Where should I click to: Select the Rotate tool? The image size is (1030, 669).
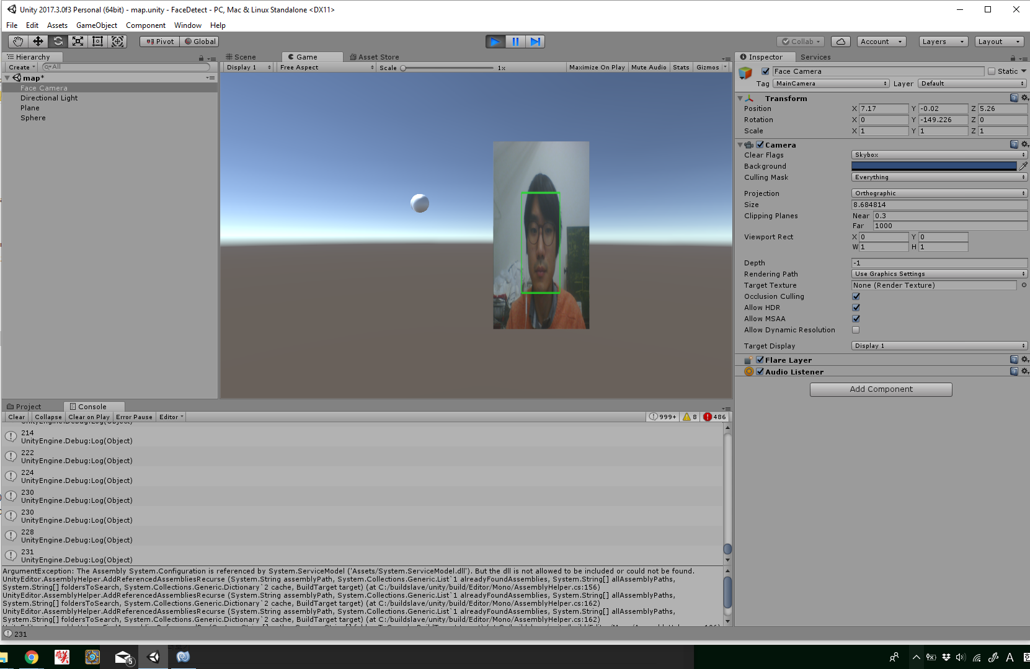[58, 42]
